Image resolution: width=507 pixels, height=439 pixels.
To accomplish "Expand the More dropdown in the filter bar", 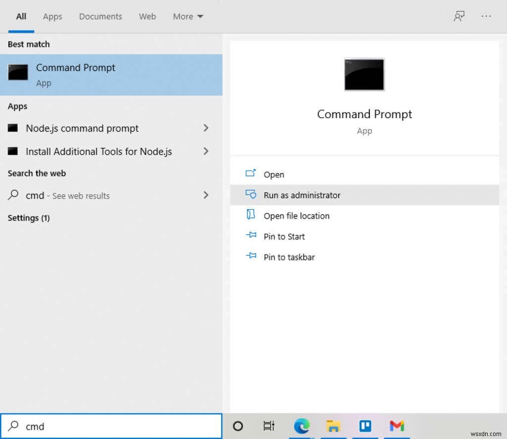I will click(x=188, y=16).
